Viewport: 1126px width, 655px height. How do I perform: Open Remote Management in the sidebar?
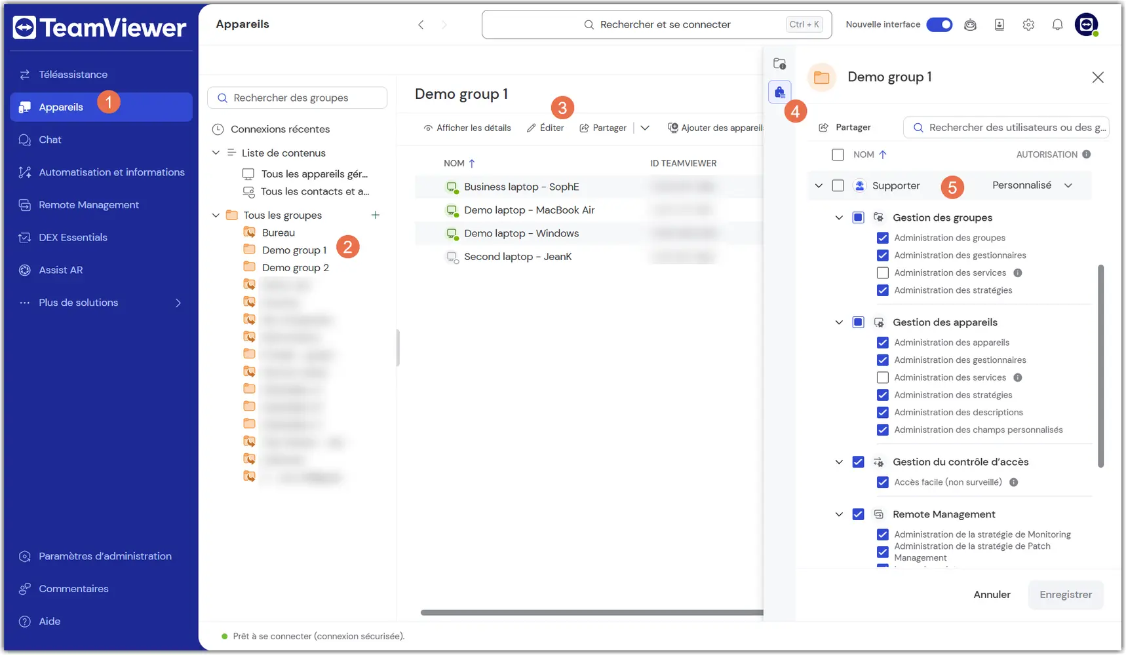pos(102,205)
